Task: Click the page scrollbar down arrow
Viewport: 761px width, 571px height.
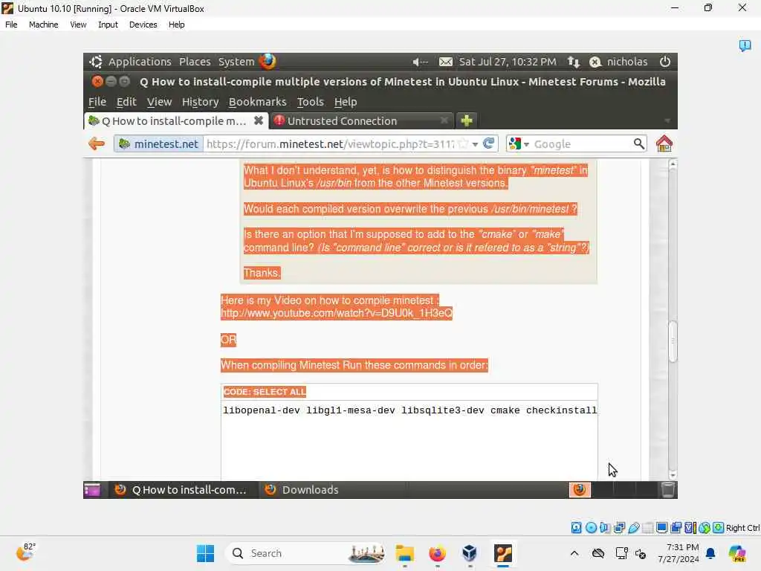Action: point(673,475)
